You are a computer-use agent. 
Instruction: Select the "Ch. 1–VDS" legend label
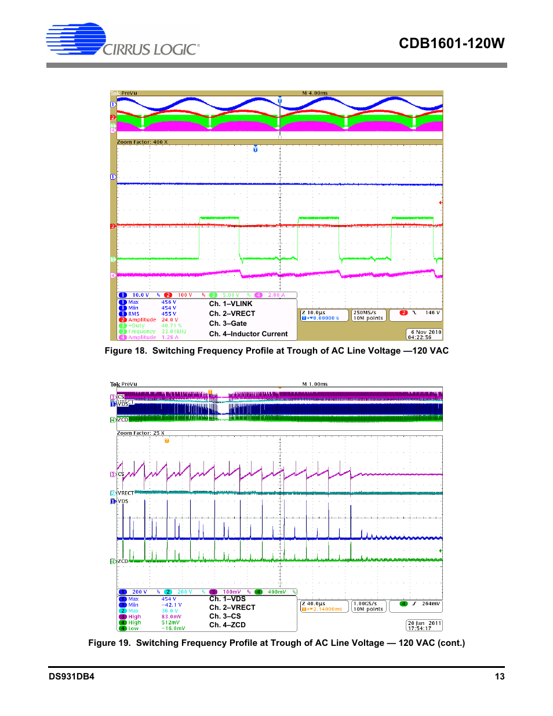[x=227, y=599]
